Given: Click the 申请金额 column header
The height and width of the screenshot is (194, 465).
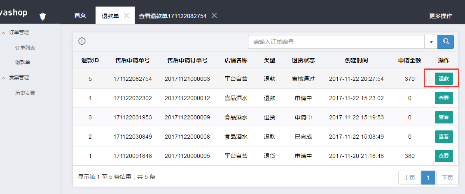Looking at the screenshot, I should coord(409,61).
